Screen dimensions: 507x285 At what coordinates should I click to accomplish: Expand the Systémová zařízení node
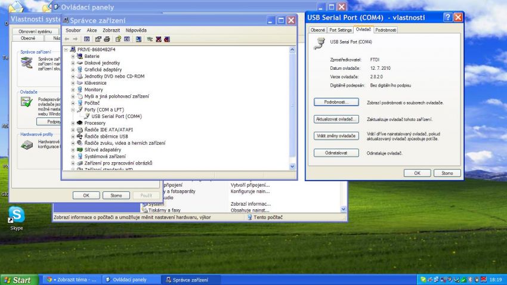click(x=73, y=156)
